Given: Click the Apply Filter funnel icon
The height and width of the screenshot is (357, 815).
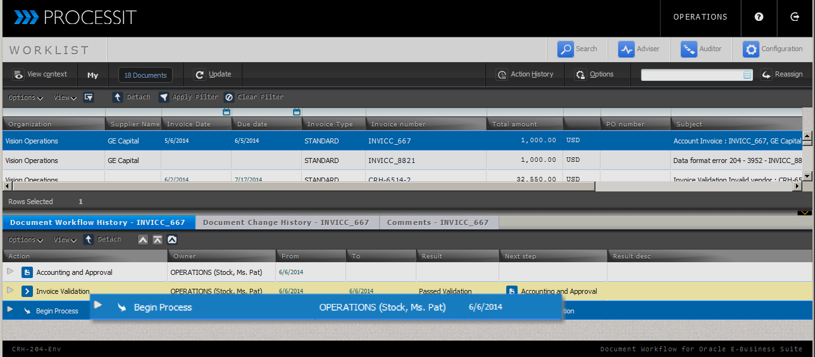Looking at the screenshot, I should pos(164,97).
